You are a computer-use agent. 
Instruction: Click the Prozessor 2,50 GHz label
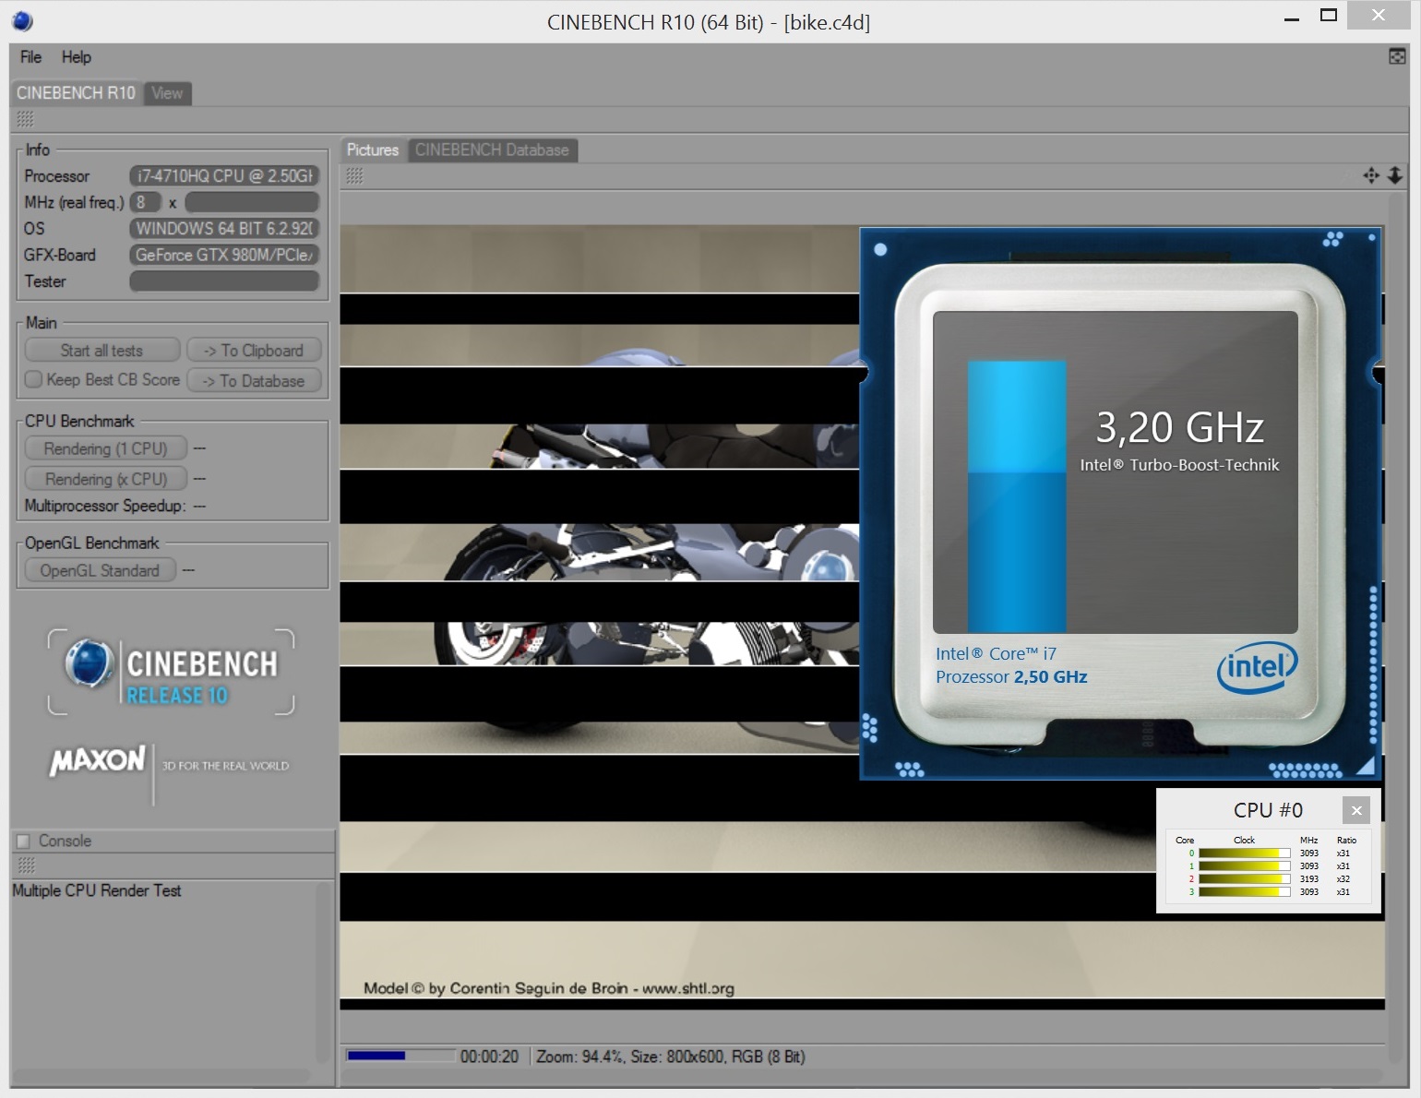1011,677
